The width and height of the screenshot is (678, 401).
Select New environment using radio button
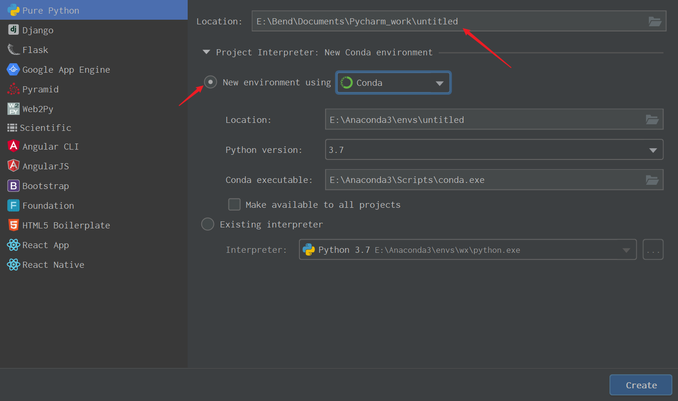(210, 82)
